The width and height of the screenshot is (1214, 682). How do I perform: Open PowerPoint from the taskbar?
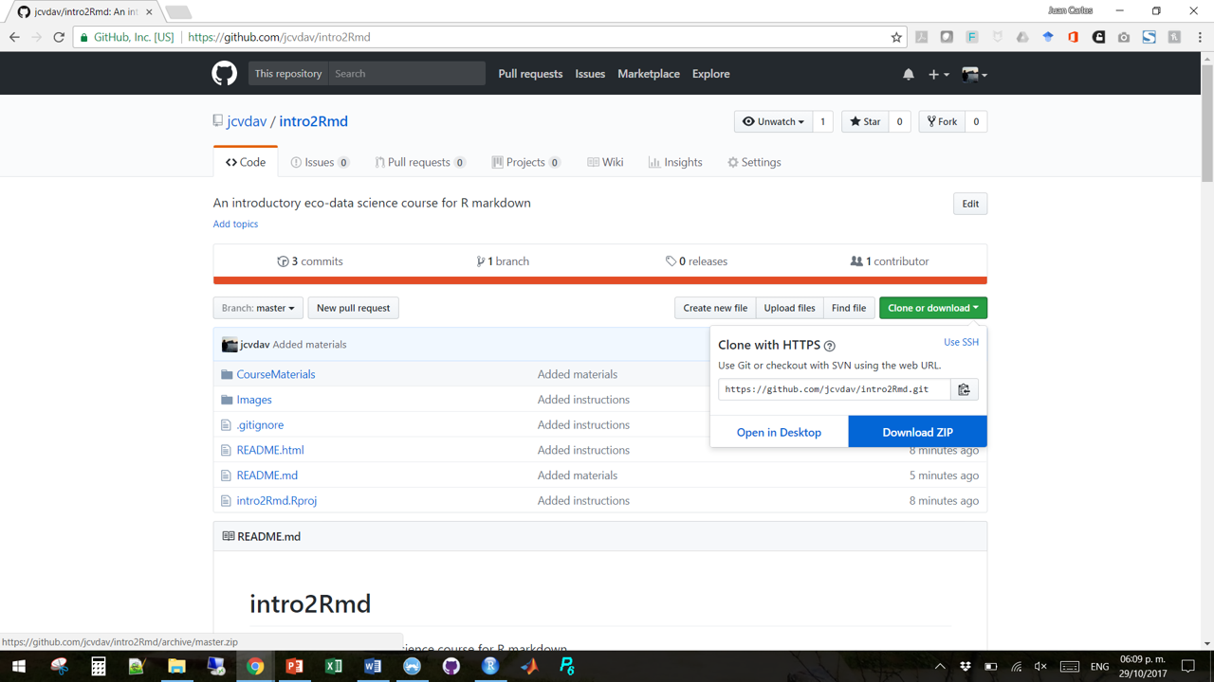coord(294,667)
